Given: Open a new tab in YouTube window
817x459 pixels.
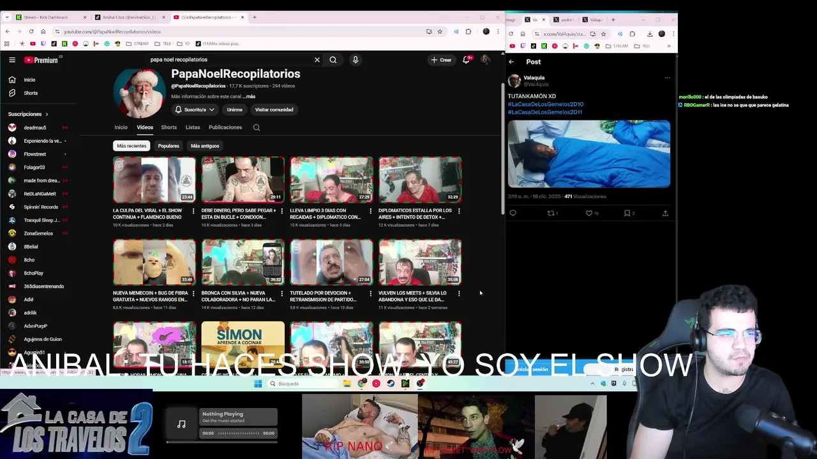Looking at the screenshot, I should (x=254, y=17).
